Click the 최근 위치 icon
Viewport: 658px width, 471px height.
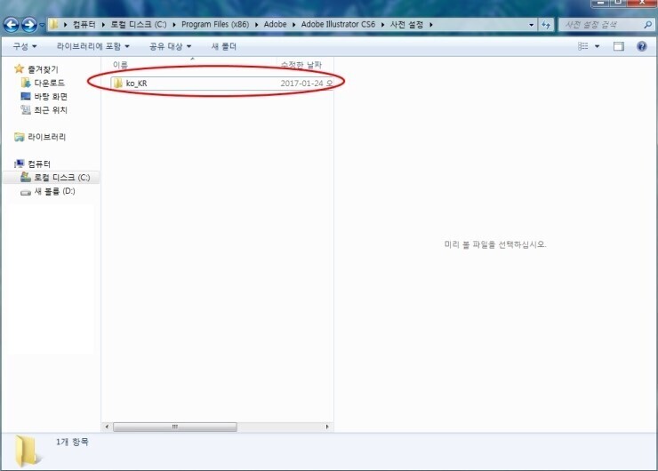[x=26, y=109]
